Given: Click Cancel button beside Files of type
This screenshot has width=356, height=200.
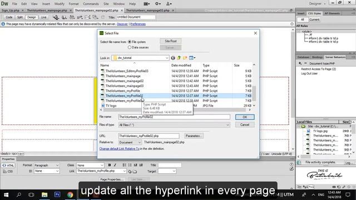Looking at the screenshot, I should pos(245,125).
